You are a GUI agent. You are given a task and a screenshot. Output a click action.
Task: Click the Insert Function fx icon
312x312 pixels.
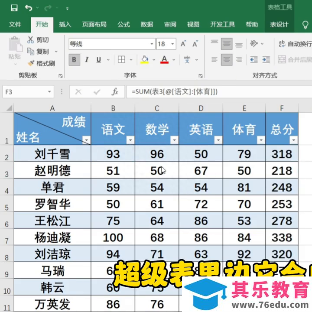pyautogui.click(x=115, y=92)
